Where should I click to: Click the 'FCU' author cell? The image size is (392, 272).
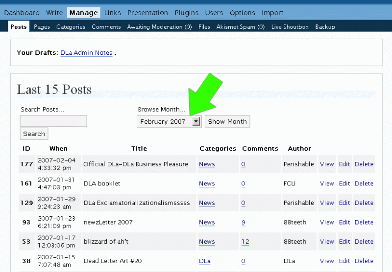[x=299, y=183]
